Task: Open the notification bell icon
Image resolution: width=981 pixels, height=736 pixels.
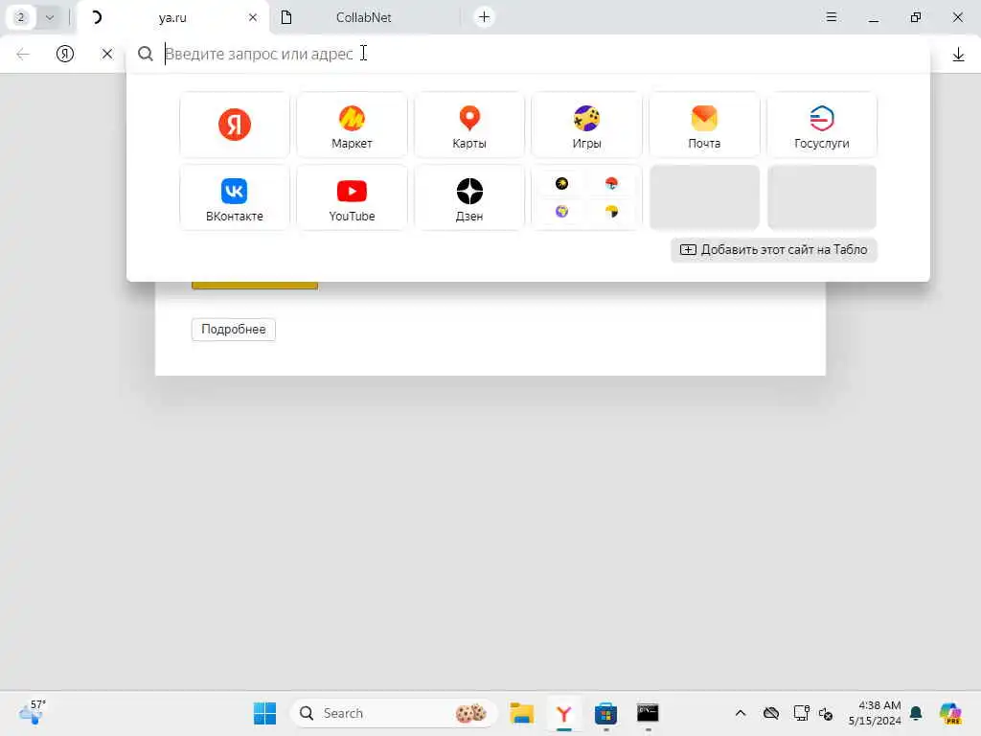Action: 916,713
